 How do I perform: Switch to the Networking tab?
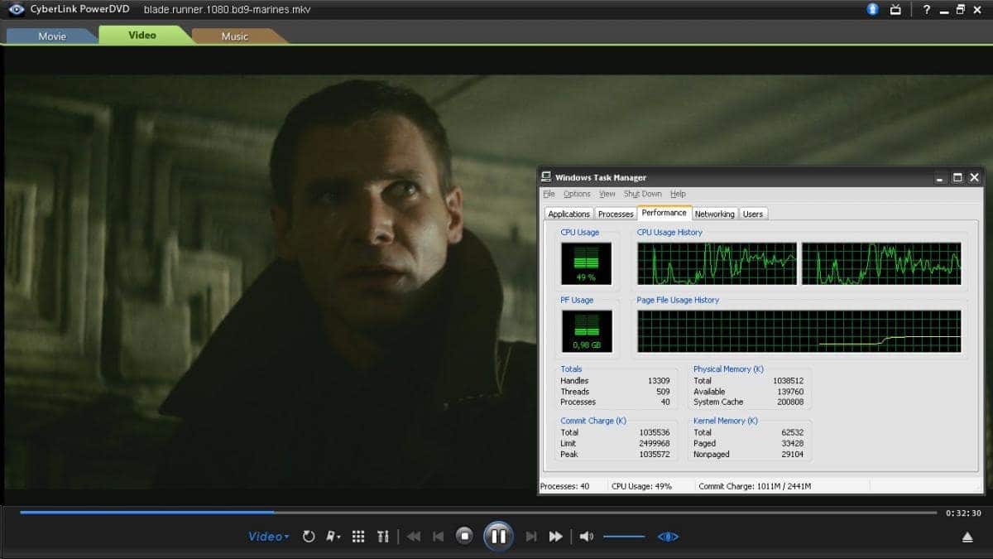[x=715, y=214]
